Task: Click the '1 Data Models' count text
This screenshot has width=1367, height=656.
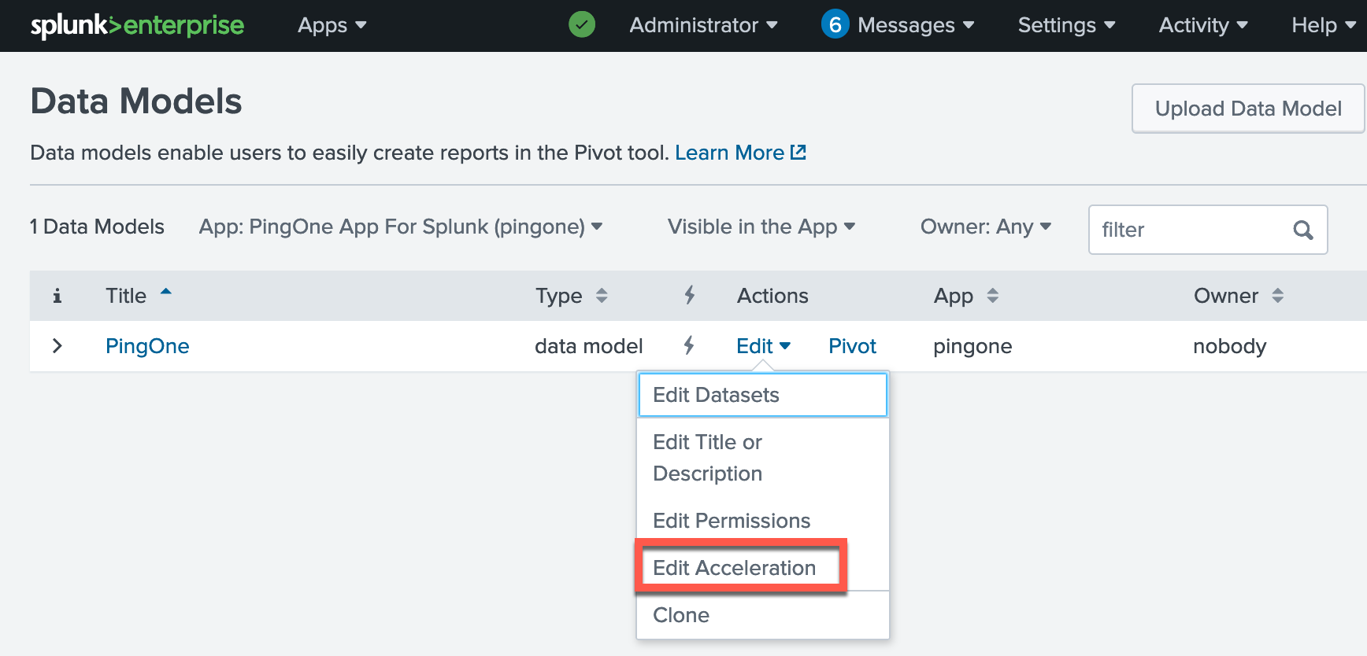Action: tap(97, 227)
